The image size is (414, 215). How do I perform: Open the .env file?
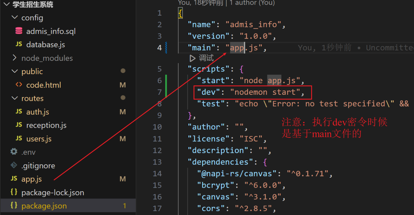(28, 152)
